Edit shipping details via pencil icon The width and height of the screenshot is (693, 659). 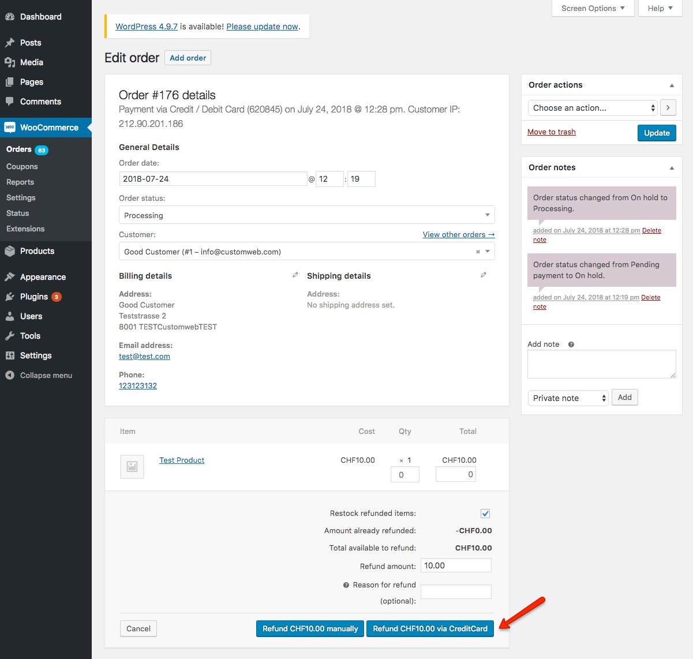483,275
